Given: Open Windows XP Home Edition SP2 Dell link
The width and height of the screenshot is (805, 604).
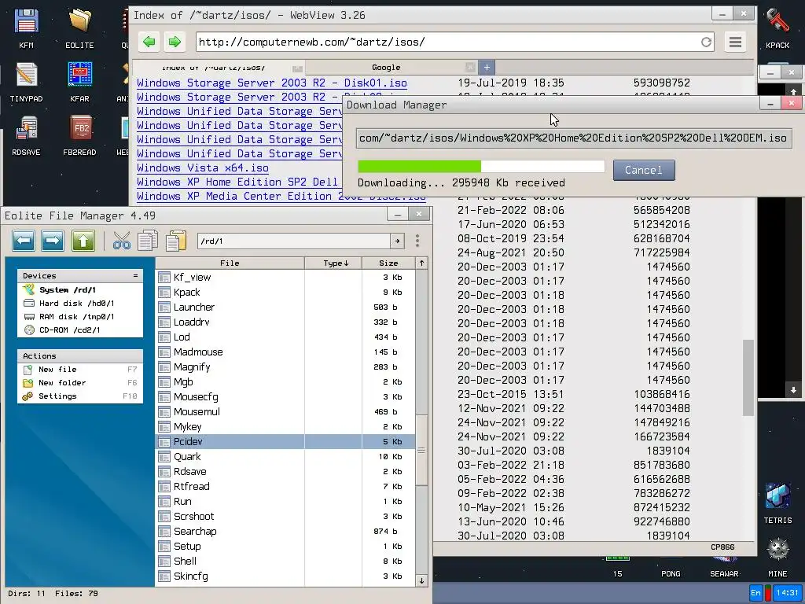Looking at the screenshot, I should click(x=237, y=182).
